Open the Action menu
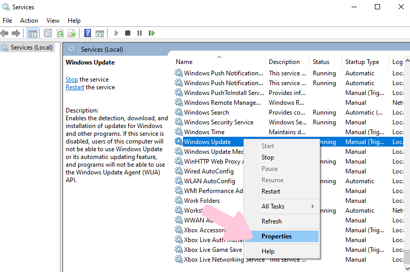Screen dimensions: 410x272 click(29, 21)
